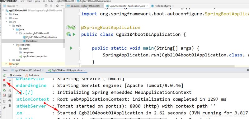Click the attach debugger bug icon
This screenshot has width=249, height=119.
click(x=4, y=90)
